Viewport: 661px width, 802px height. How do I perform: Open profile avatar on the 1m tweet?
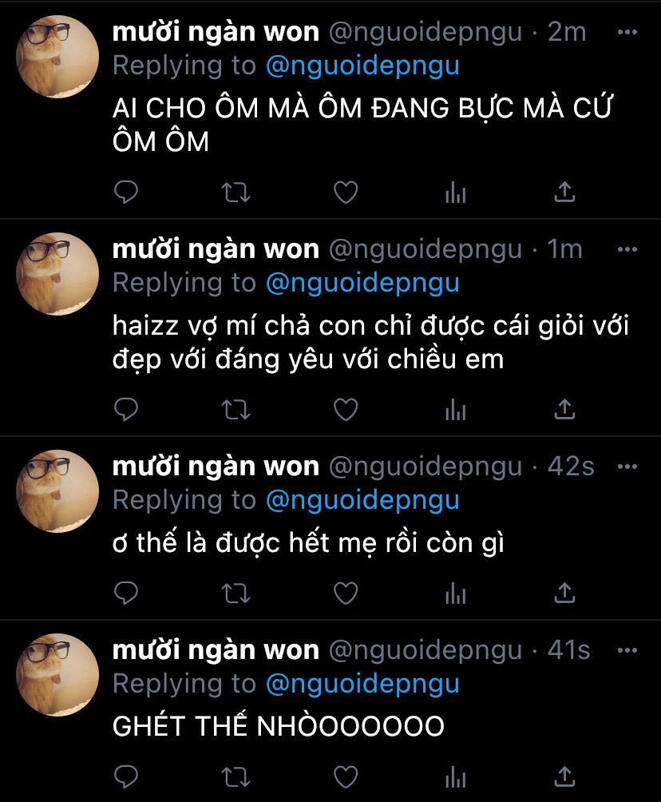tap(57, 274)
